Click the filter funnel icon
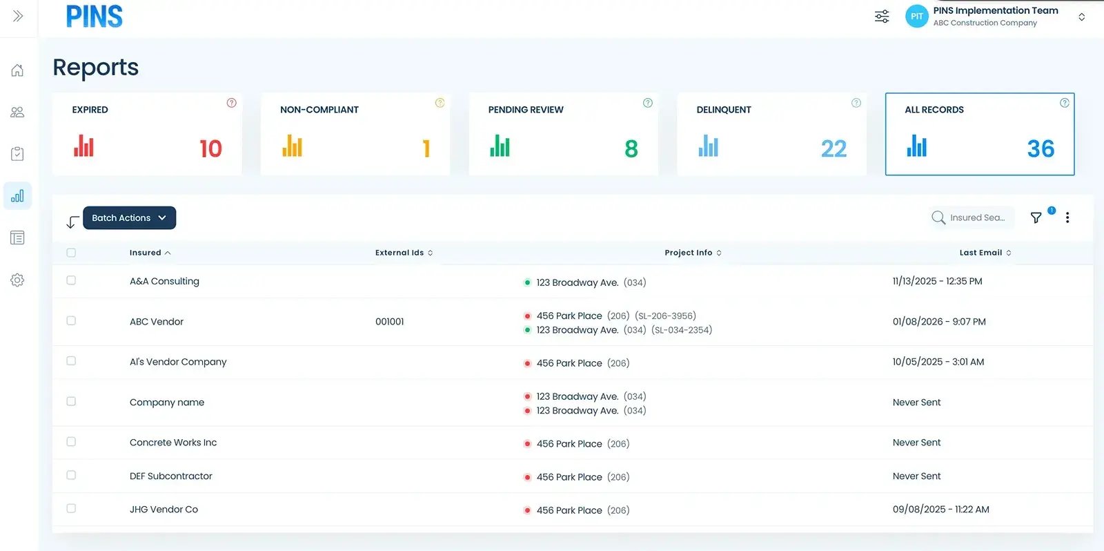Screen dimensions: 1104x551 coord(1036,217)
